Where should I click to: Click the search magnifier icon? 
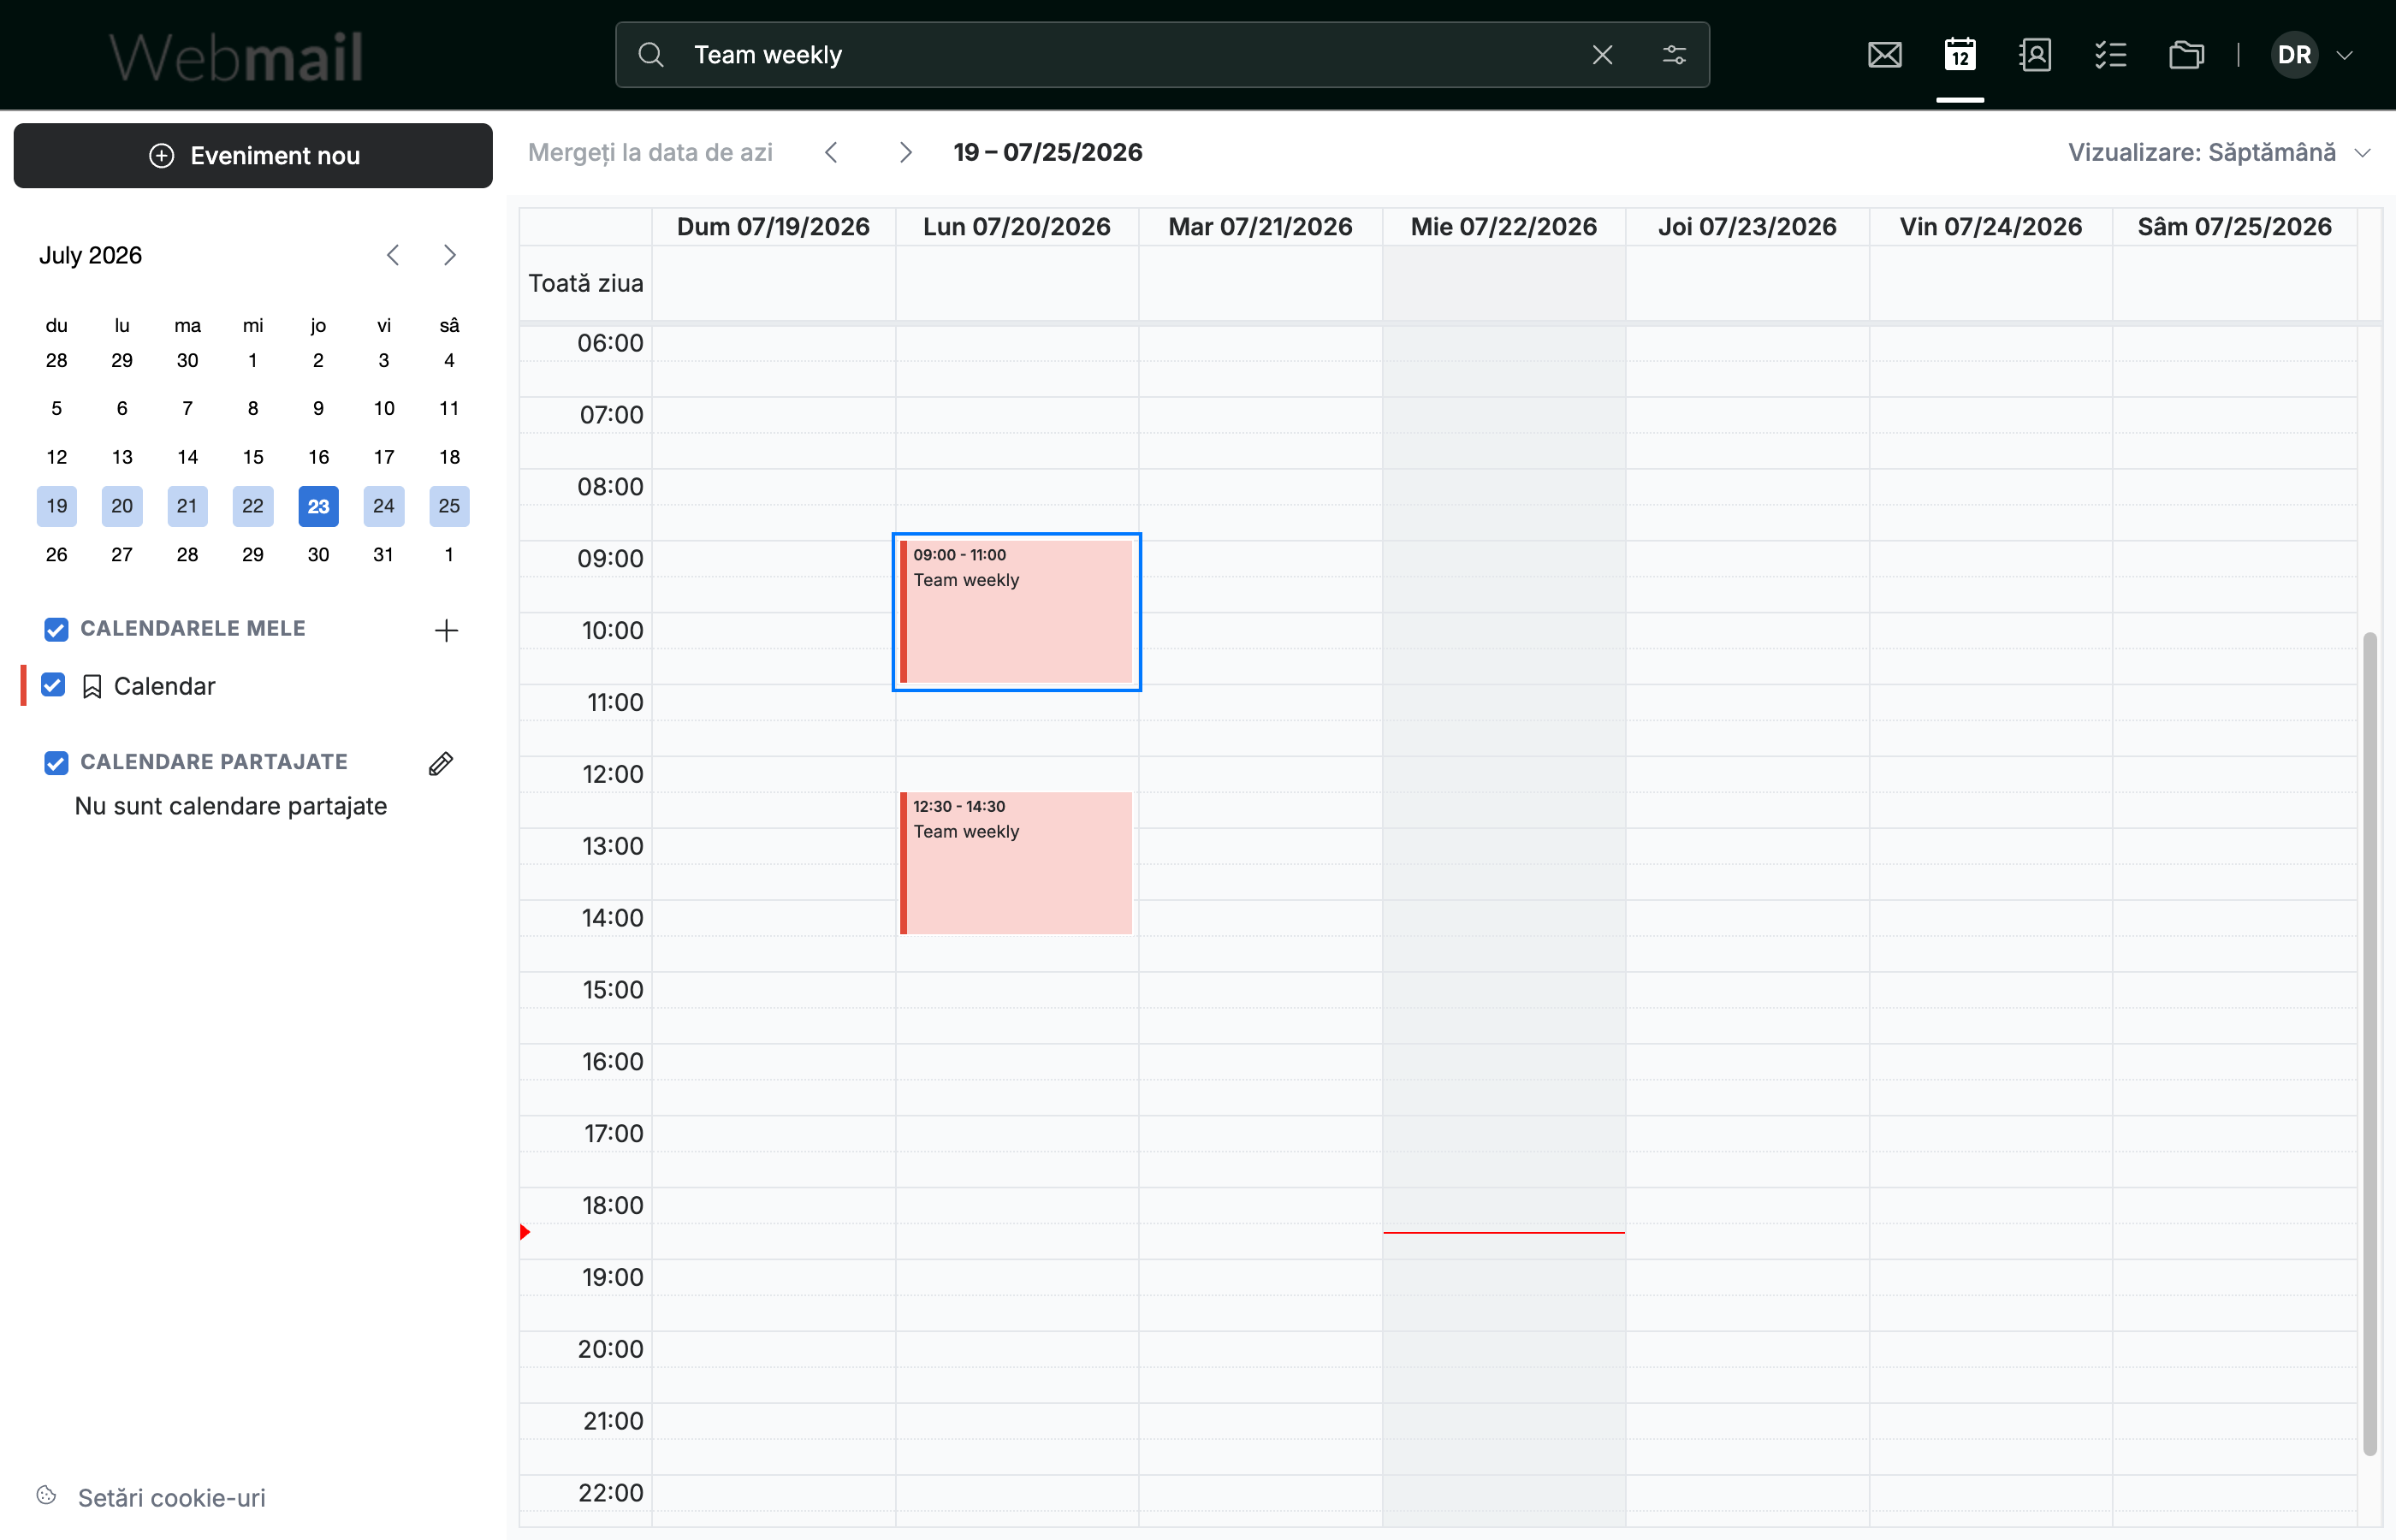click(651, 55)
